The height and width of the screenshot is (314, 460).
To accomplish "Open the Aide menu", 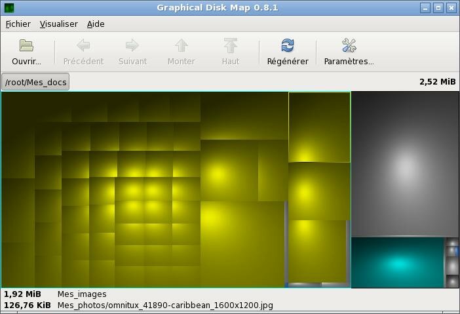I will pos(96,24).
